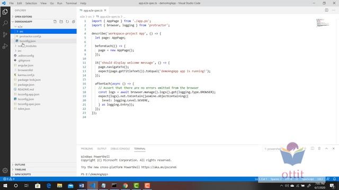Image resolution: width=339 pixels, height=190 pixels.
Task: Change language mode TypeScript in status bar
Action: coord(307,179)
